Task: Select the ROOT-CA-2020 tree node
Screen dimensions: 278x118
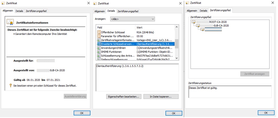Action: point(212,22)
